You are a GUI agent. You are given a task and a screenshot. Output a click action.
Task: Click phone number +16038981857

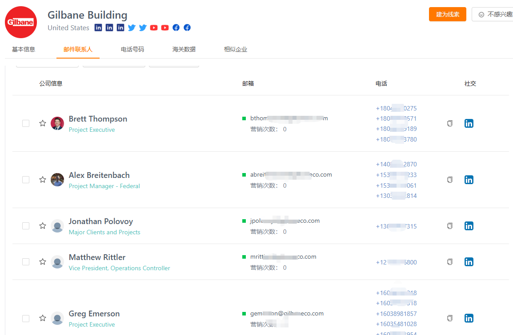pyautogui.click(x=396, y=314)
